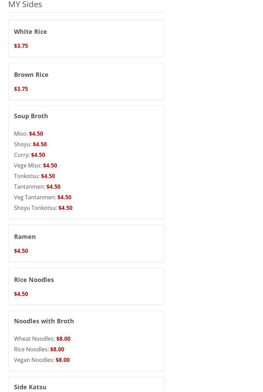Pick the Vegan Noodles option
Image resolution: width=263 pixels, height=392 pixels.
pyautogui.click(x=42, y=360)
